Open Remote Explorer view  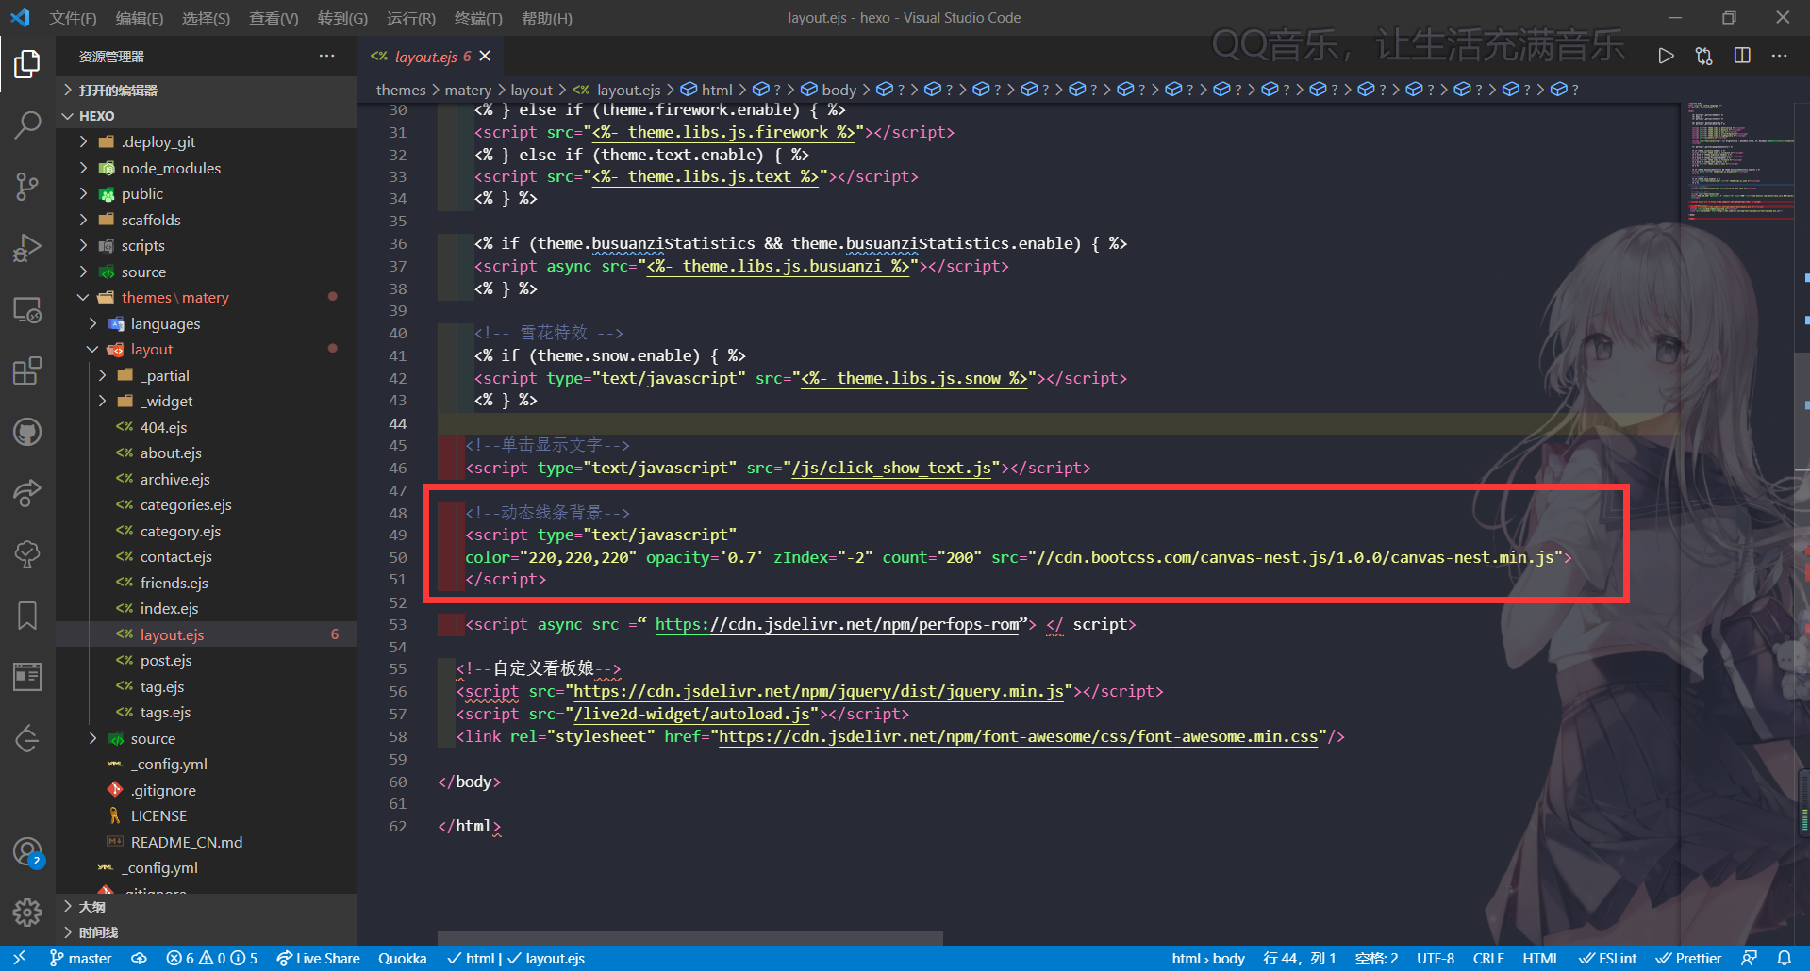(27, 310)
